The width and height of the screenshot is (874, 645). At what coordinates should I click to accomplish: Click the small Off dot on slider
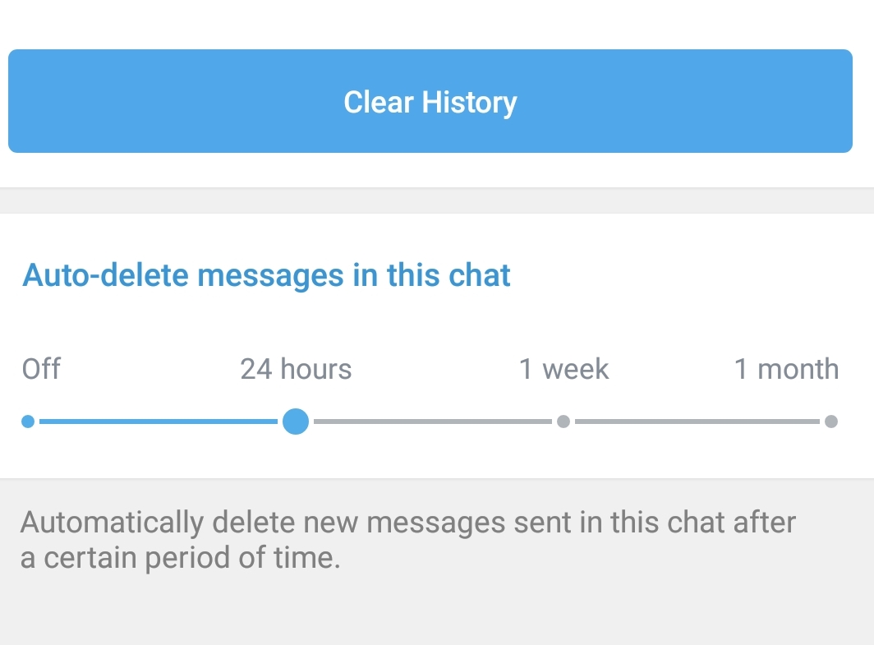(28, 422)
